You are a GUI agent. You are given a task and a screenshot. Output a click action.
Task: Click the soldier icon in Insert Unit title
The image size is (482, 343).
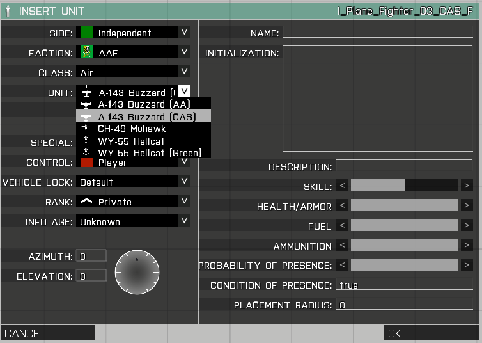click(8, 11)
